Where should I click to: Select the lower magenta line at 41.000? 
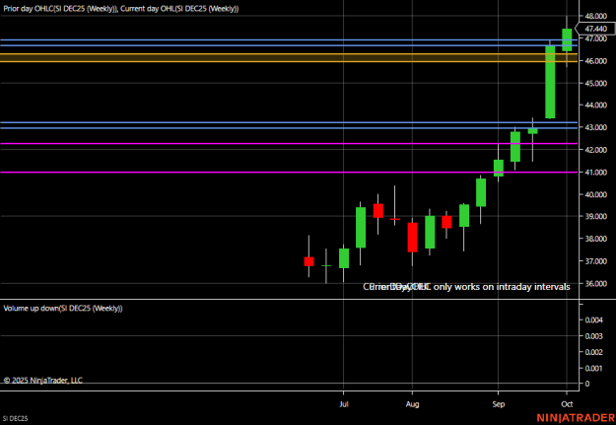point(289,173)
